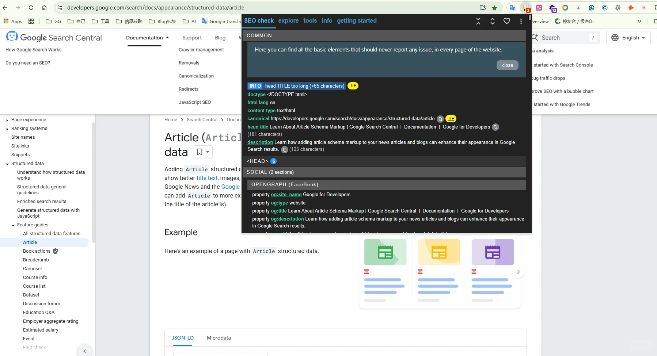Open the graduation cap extension with badge 12

[x=552, y=8]
